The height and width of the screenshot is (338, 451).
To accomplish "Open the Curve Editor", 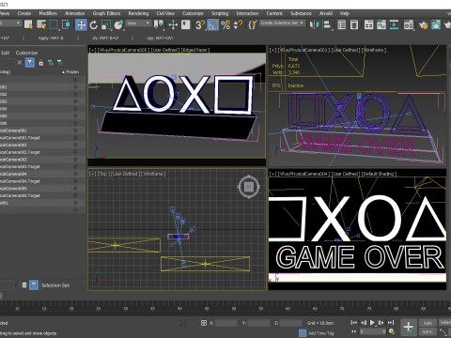I will 381,24.
